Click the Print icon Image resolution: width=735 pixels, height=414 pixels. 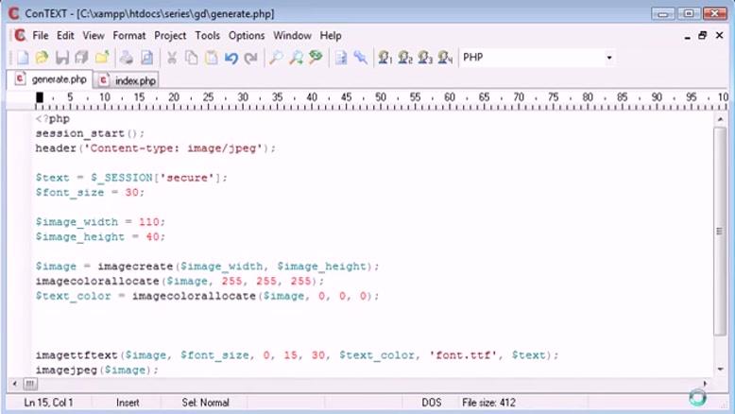[127, 58]
